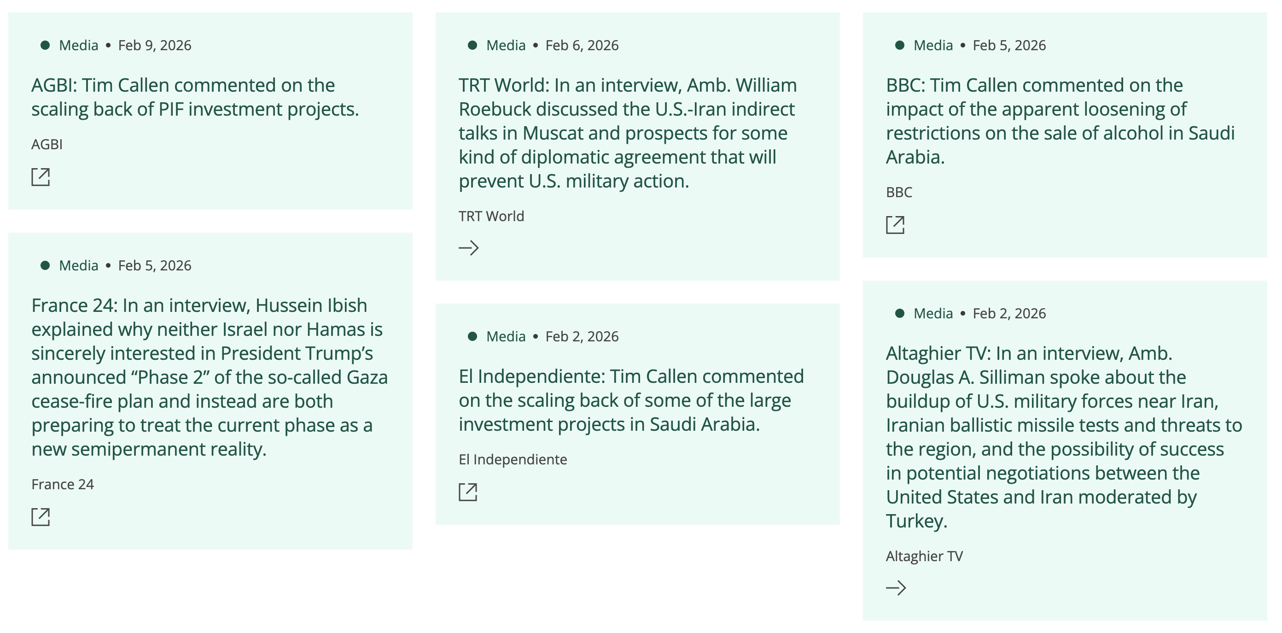Viewport: 1282px width, 633px height.
Task: Click the Altaghier TV source label
Action: click(x=924, y=556)
